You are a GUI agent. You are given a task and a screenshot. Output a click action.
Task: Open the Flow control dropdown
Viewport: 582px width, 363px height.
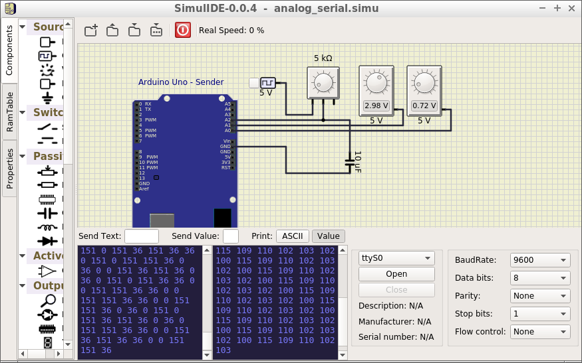540,332
